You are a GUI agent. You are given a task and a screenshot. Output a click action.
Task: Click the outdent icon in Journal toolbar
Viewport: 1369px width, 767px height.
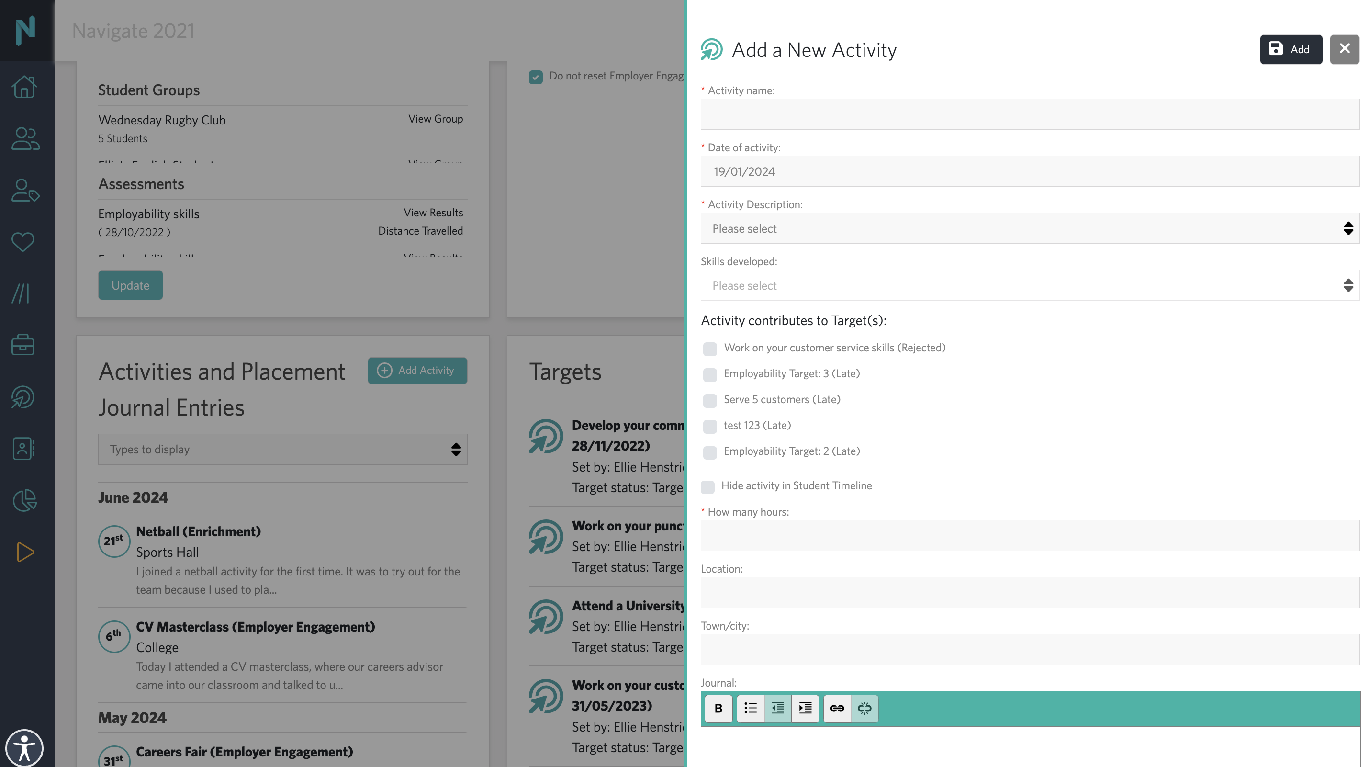pos(777,708)
